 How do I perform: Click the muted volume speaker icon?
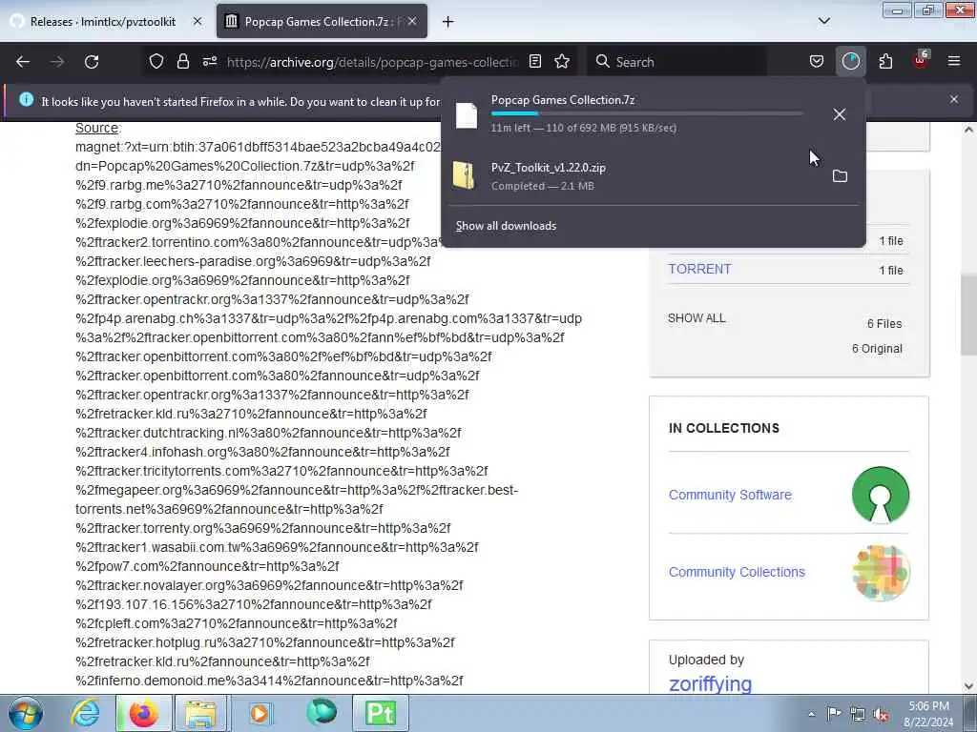click(881, 714)
